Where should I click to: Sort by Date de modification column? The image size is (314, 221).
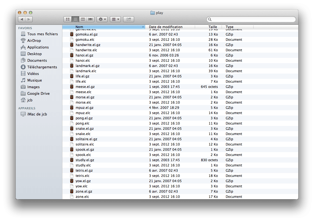pyautogui.click(x=166, y=27)
